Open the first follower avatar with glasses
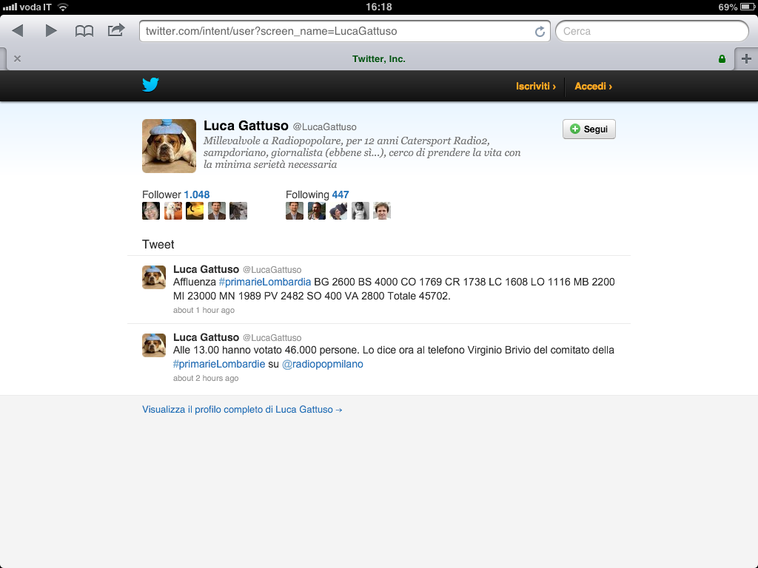This screenshot has width=758, height=568. tap(151, 211)
